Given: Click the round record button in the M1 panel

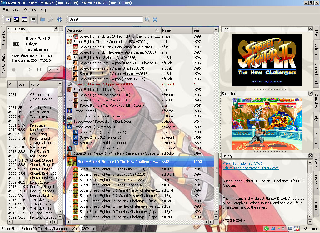Looking at the screenshot, I should coord(13,70).
